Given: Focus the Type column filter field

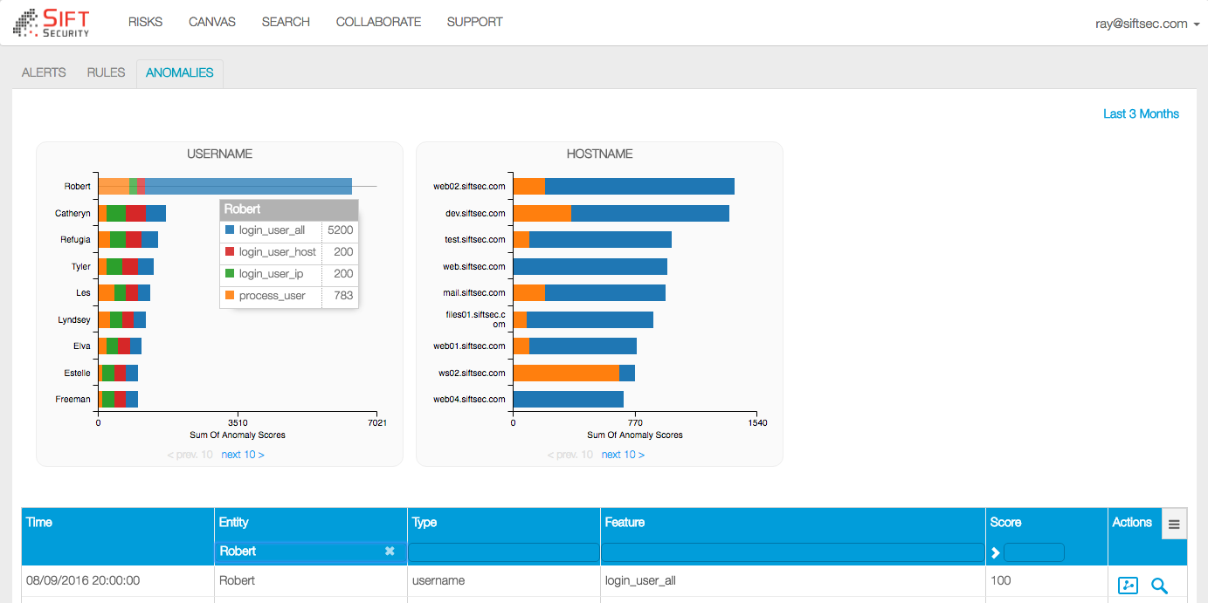Looking at the screenshot, I should pyautogui.click(x=504, y=552).
